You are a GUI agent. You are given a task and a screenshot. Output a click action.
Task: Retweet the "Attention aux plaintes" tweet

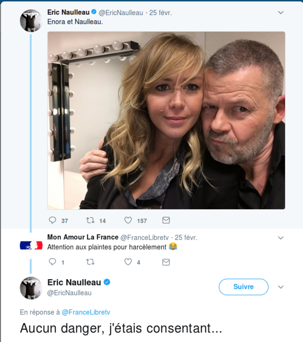pyautogui.click(x=90, y=262)
